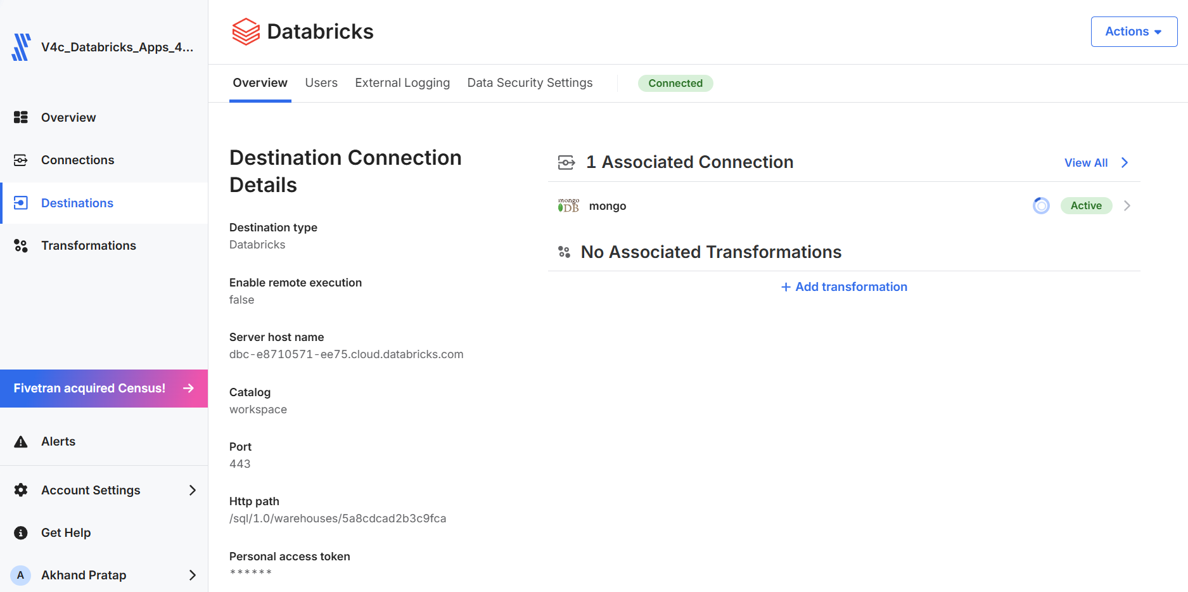1188x592 pixels.
Task: Expand the Account Settings chevron
Action: pyautogui.click(x=193, y=490)
